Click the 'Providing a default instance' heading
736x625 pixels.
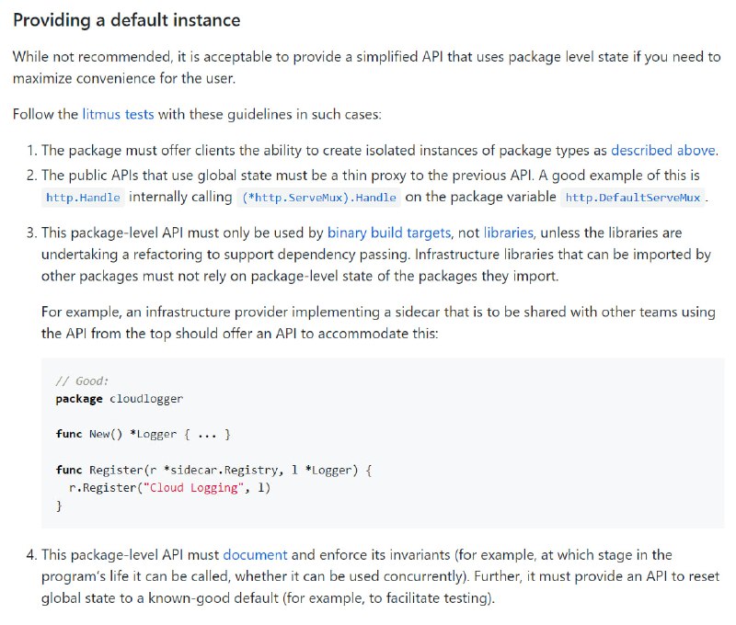(x=127, y=20)
